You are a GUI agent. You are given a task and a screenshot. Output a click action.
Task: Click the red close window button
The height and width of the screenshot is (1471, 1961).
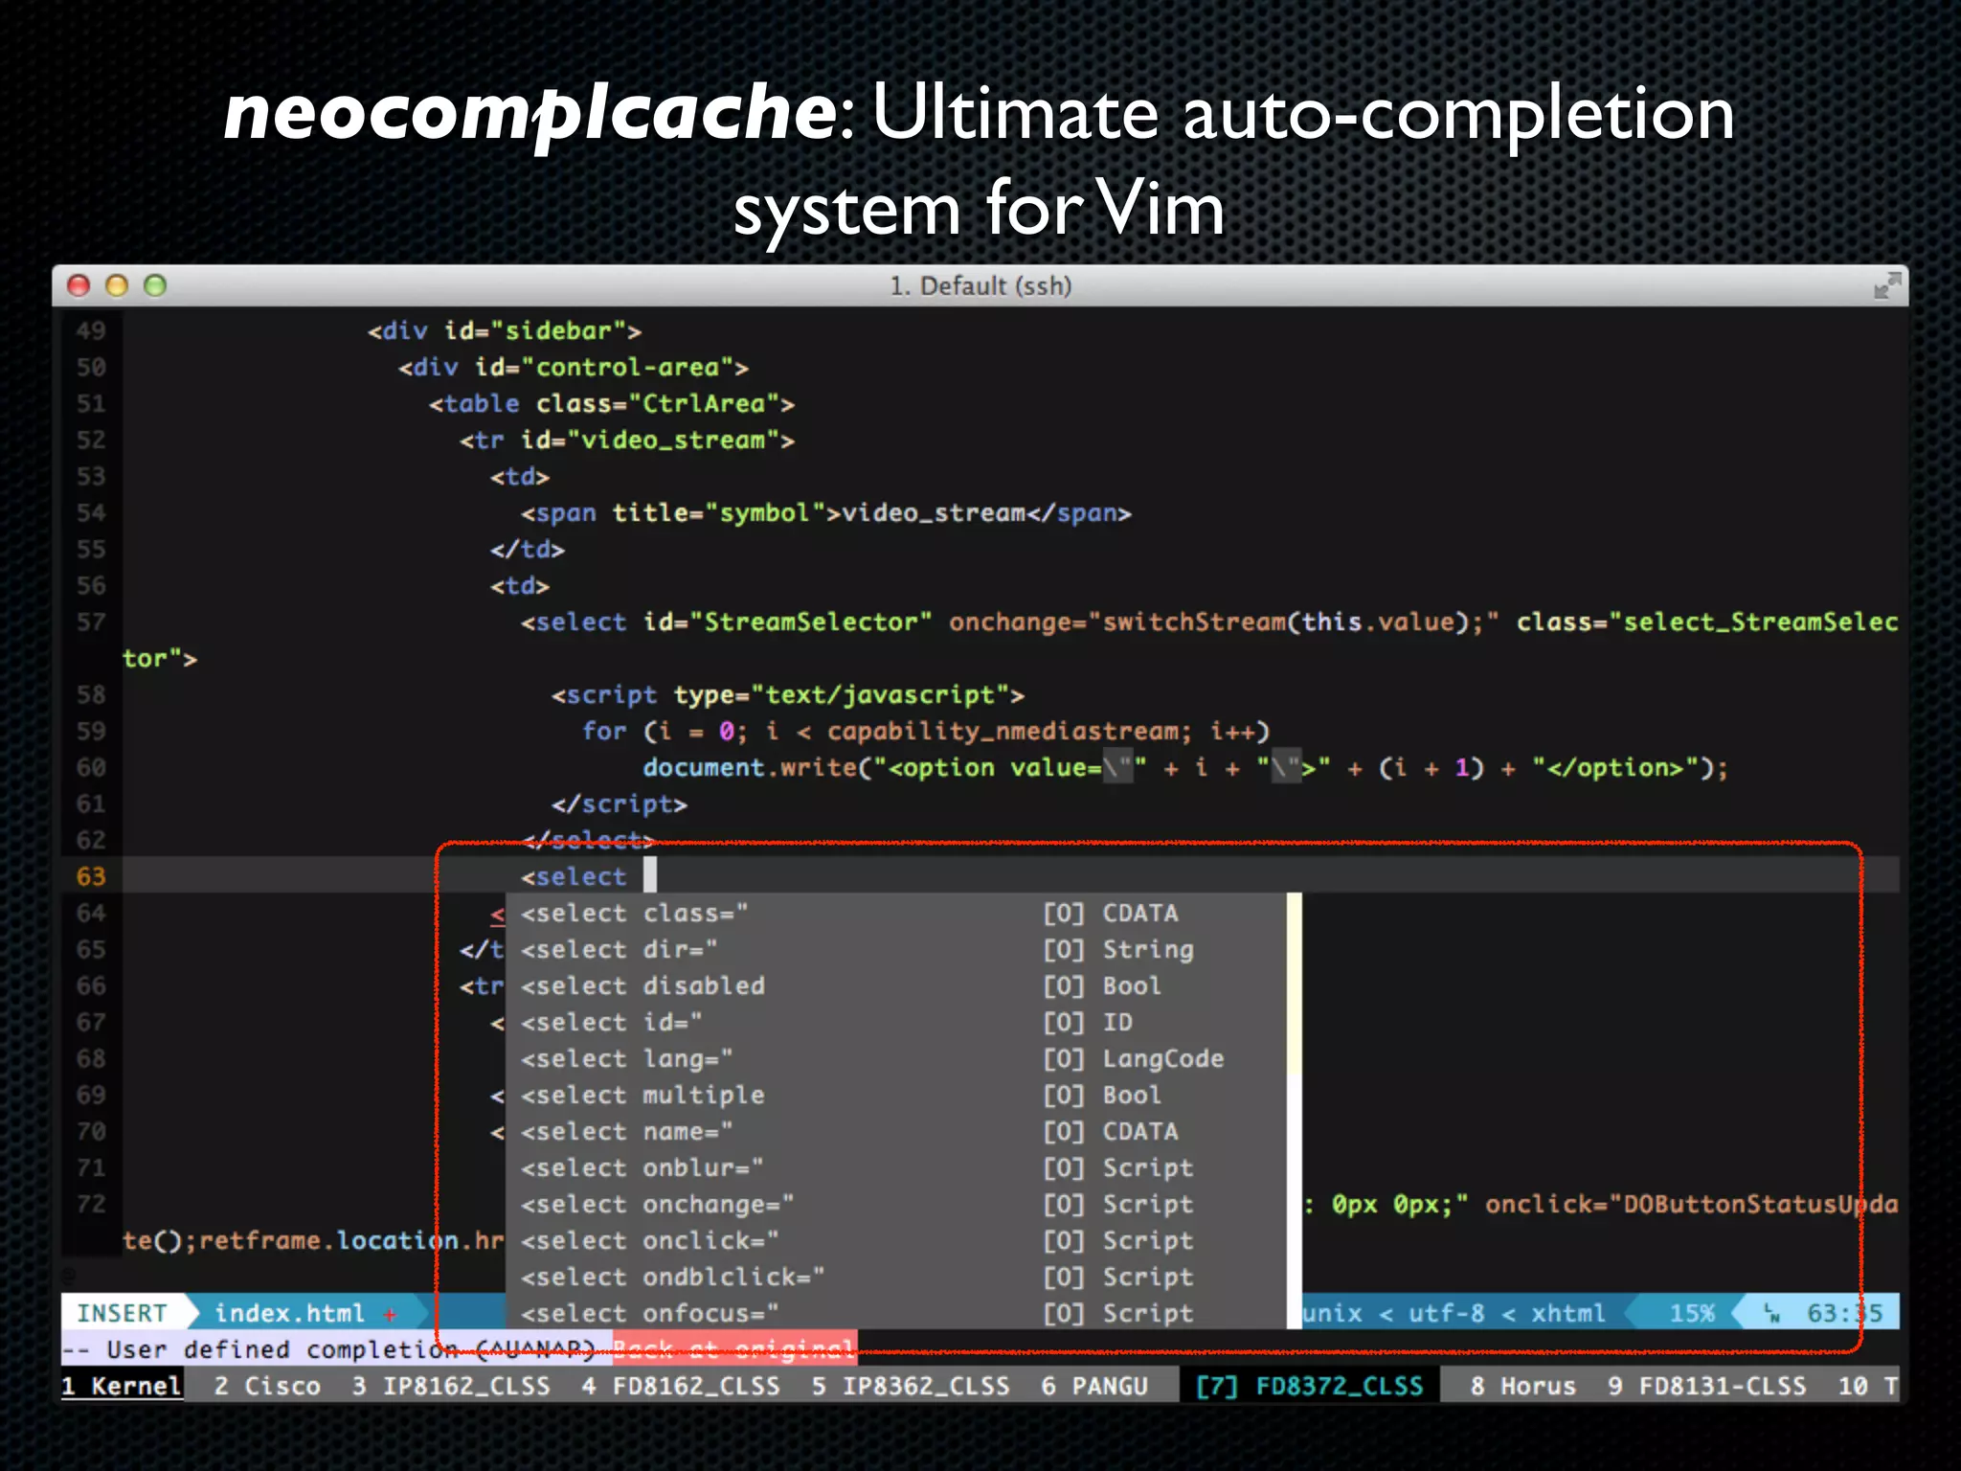(x=79, y=285)
